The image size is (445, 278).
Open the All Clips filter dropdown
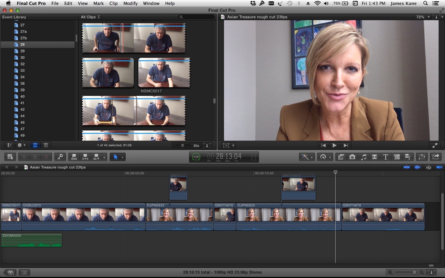(x=90, y=17)
